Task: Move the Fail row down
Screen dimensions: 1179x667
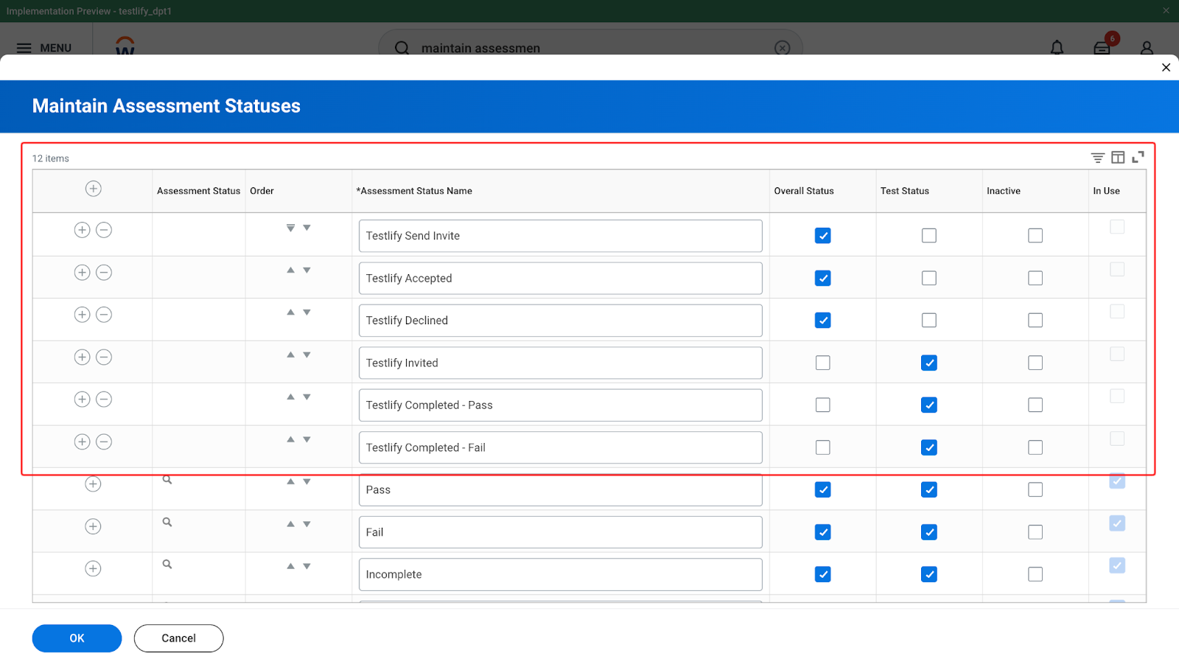Action: 307,524
